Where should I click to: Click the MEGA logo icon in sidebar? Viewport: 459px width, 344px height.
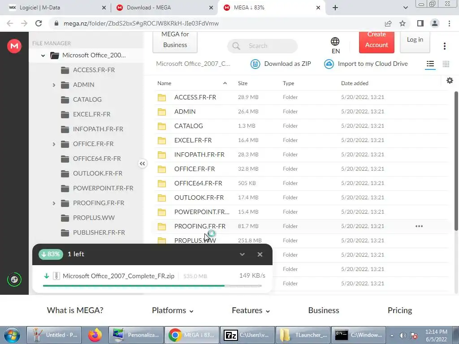[14, 46]
